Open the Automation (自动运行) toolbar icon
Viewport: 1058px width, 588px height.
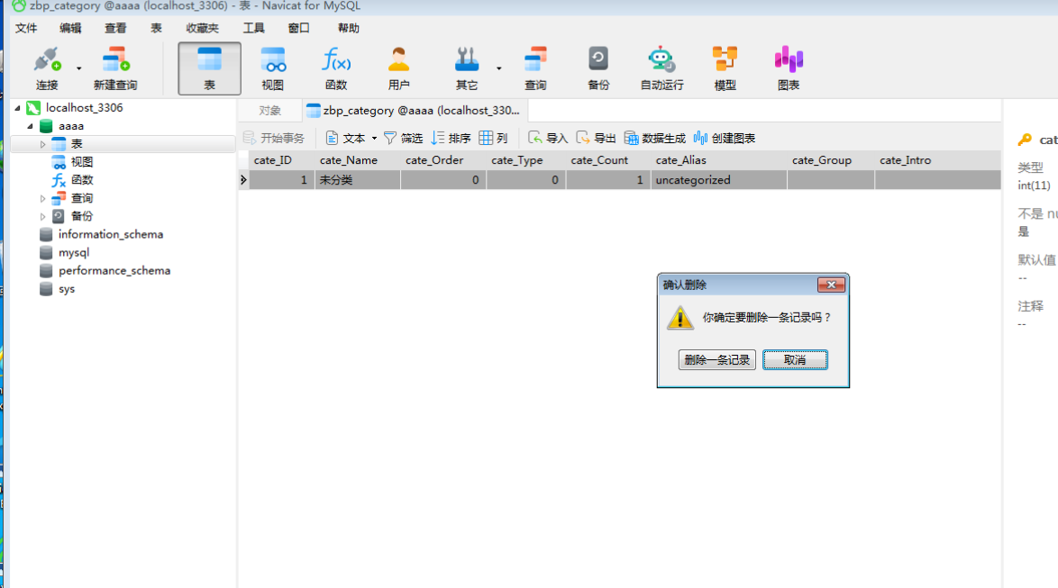(x=661, y=68)
